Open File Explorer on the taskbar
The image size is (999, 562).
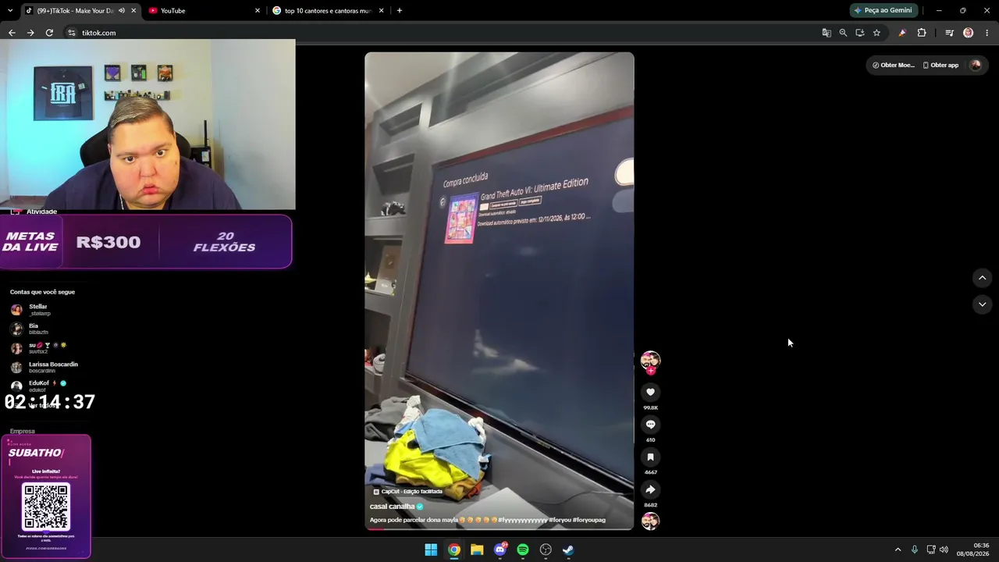point(477,550)
